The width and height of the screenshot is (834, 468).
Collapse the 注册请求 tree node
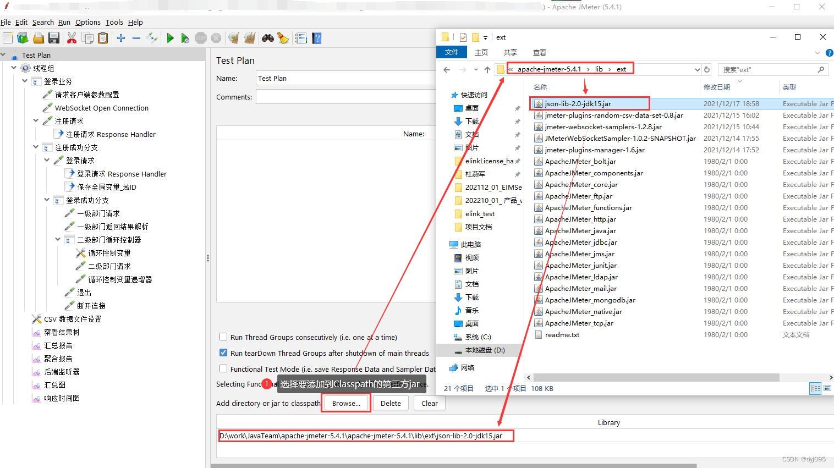click(36, 120)
